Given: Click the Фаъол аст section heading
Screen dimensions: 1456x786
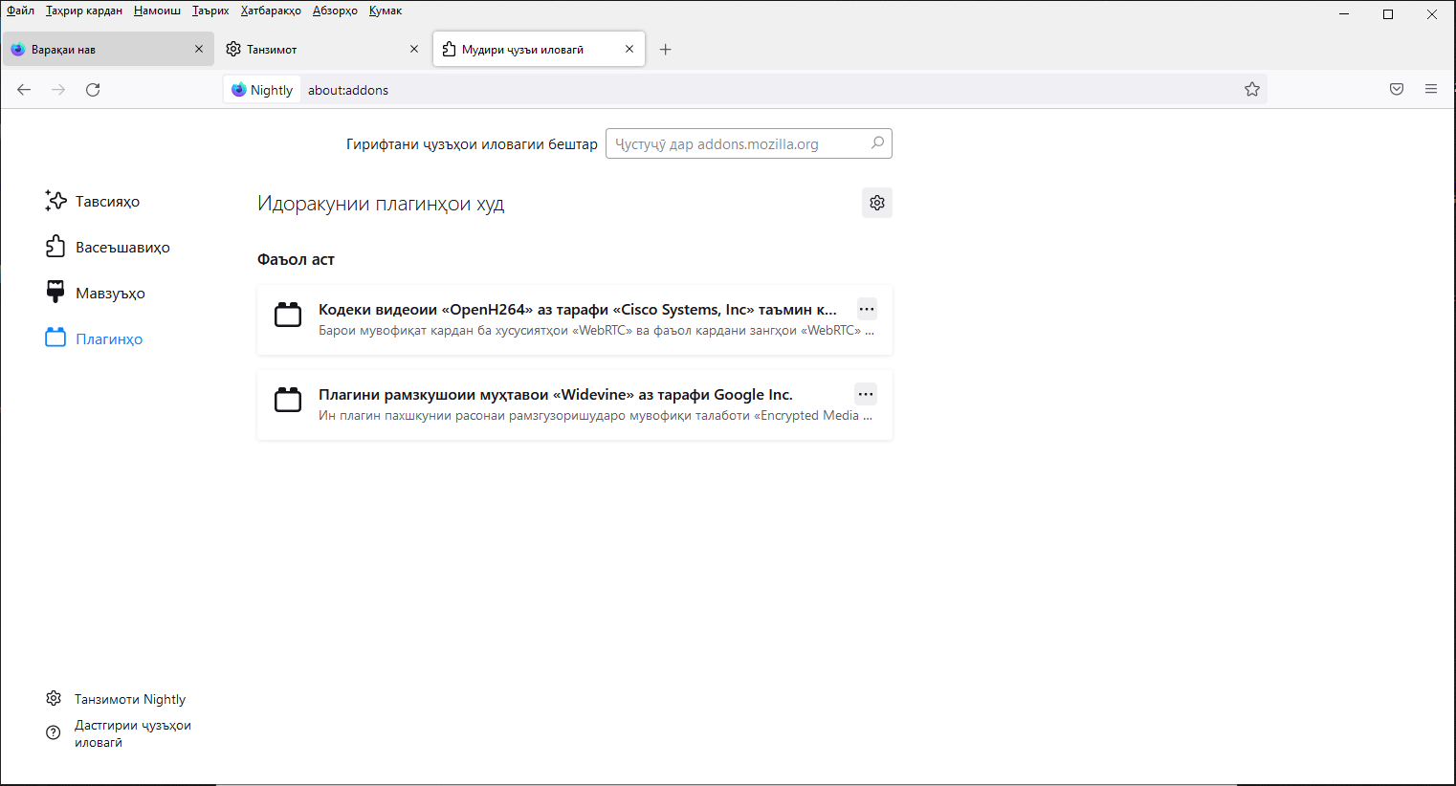Looking at the screenshot, I should (296, 260).
